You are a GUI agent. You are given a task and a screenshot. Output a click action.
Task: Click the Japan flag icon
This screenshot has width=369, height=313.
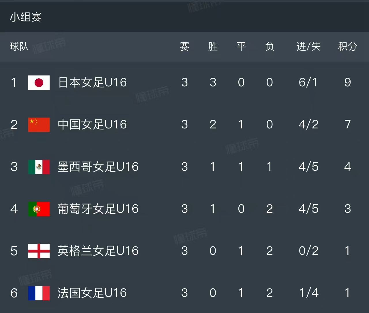point(39,83)
